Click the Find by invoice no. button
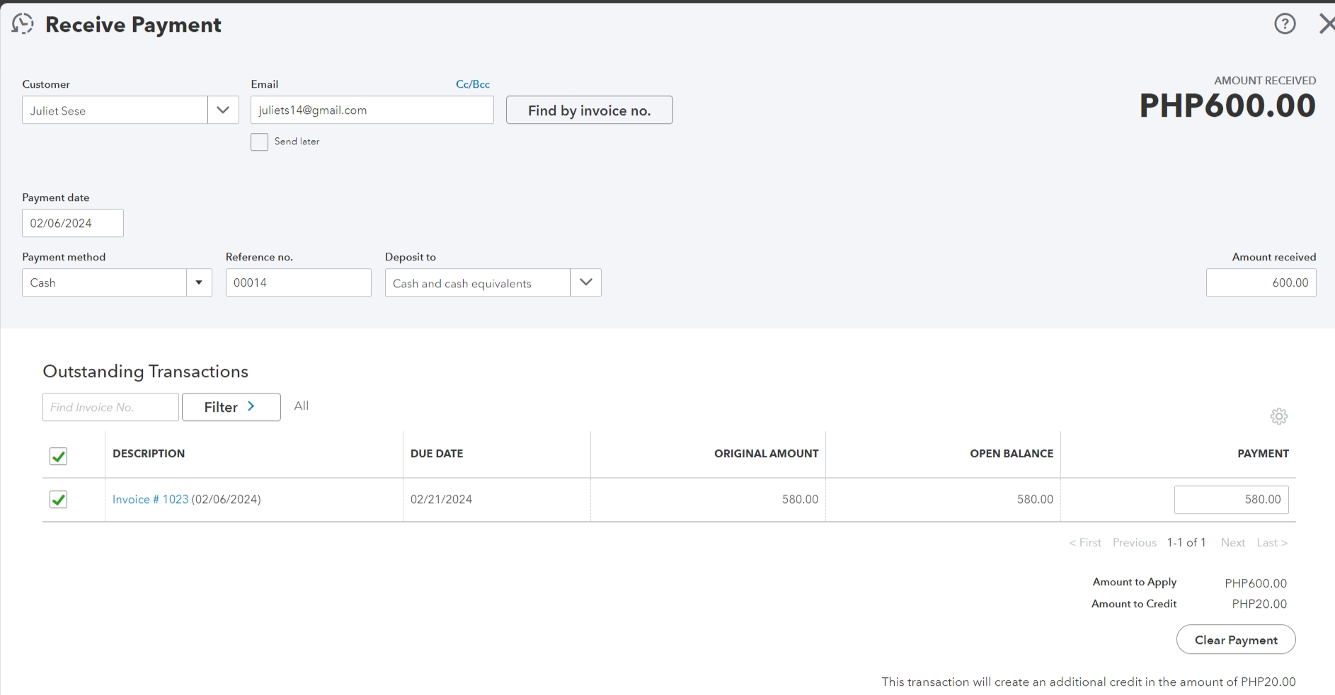The image size is (1335, 695). [590, 110]
